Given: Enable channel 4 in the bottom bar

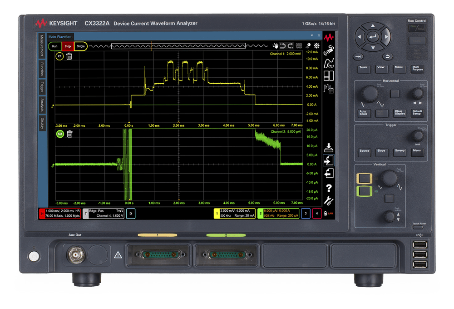Looking at the screenshot, I should coord(317,214).
